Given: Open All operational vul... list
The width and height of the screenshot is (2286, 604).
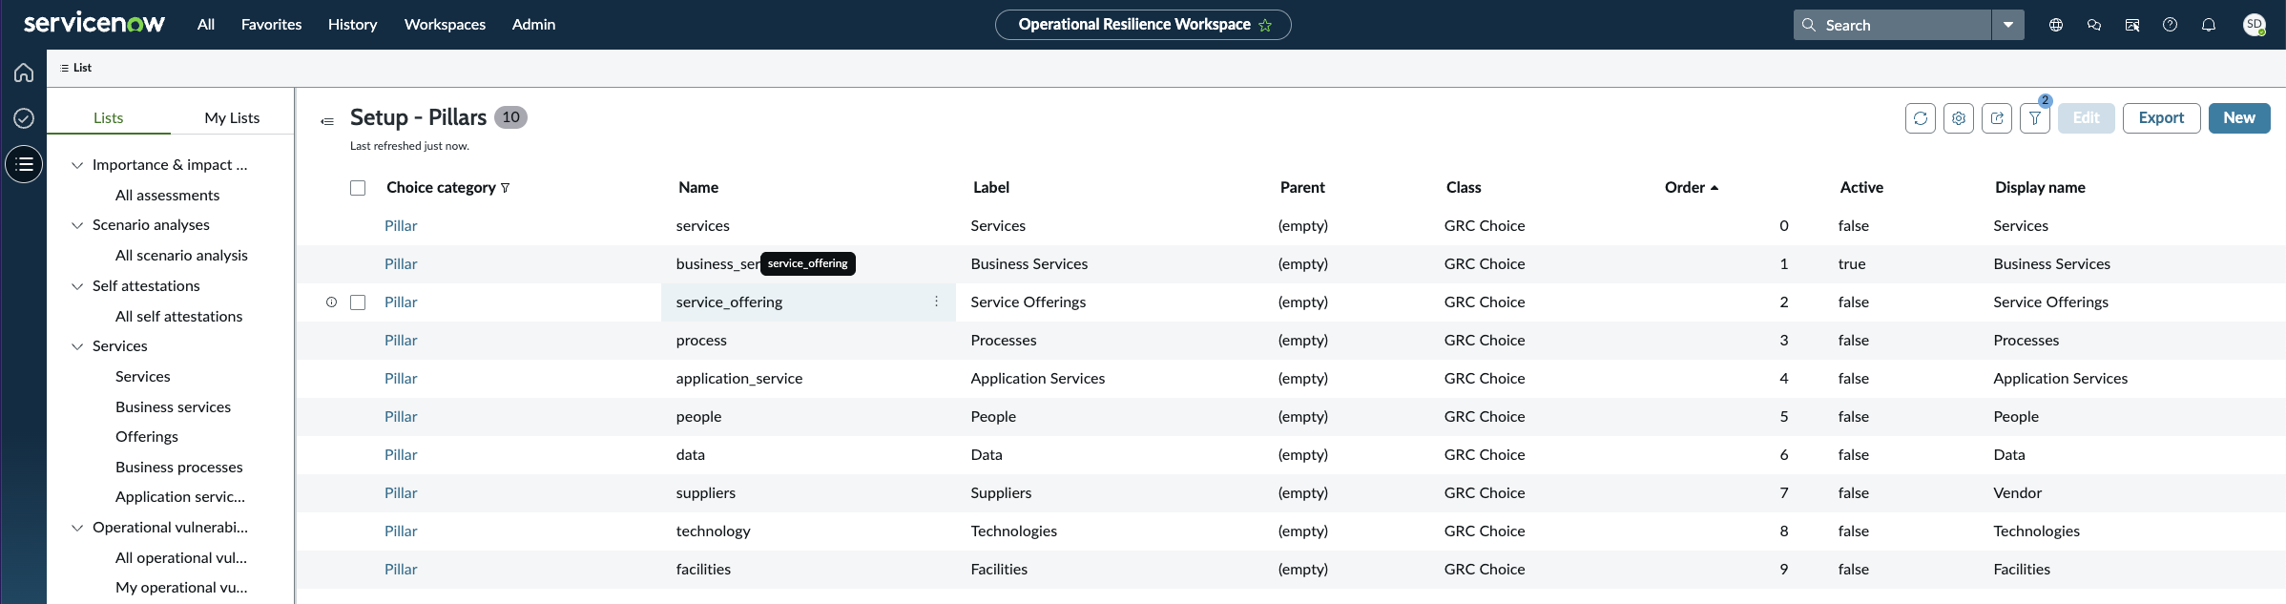Looking at the screenshot, I should pyautogui.click(x=181, y=558).
